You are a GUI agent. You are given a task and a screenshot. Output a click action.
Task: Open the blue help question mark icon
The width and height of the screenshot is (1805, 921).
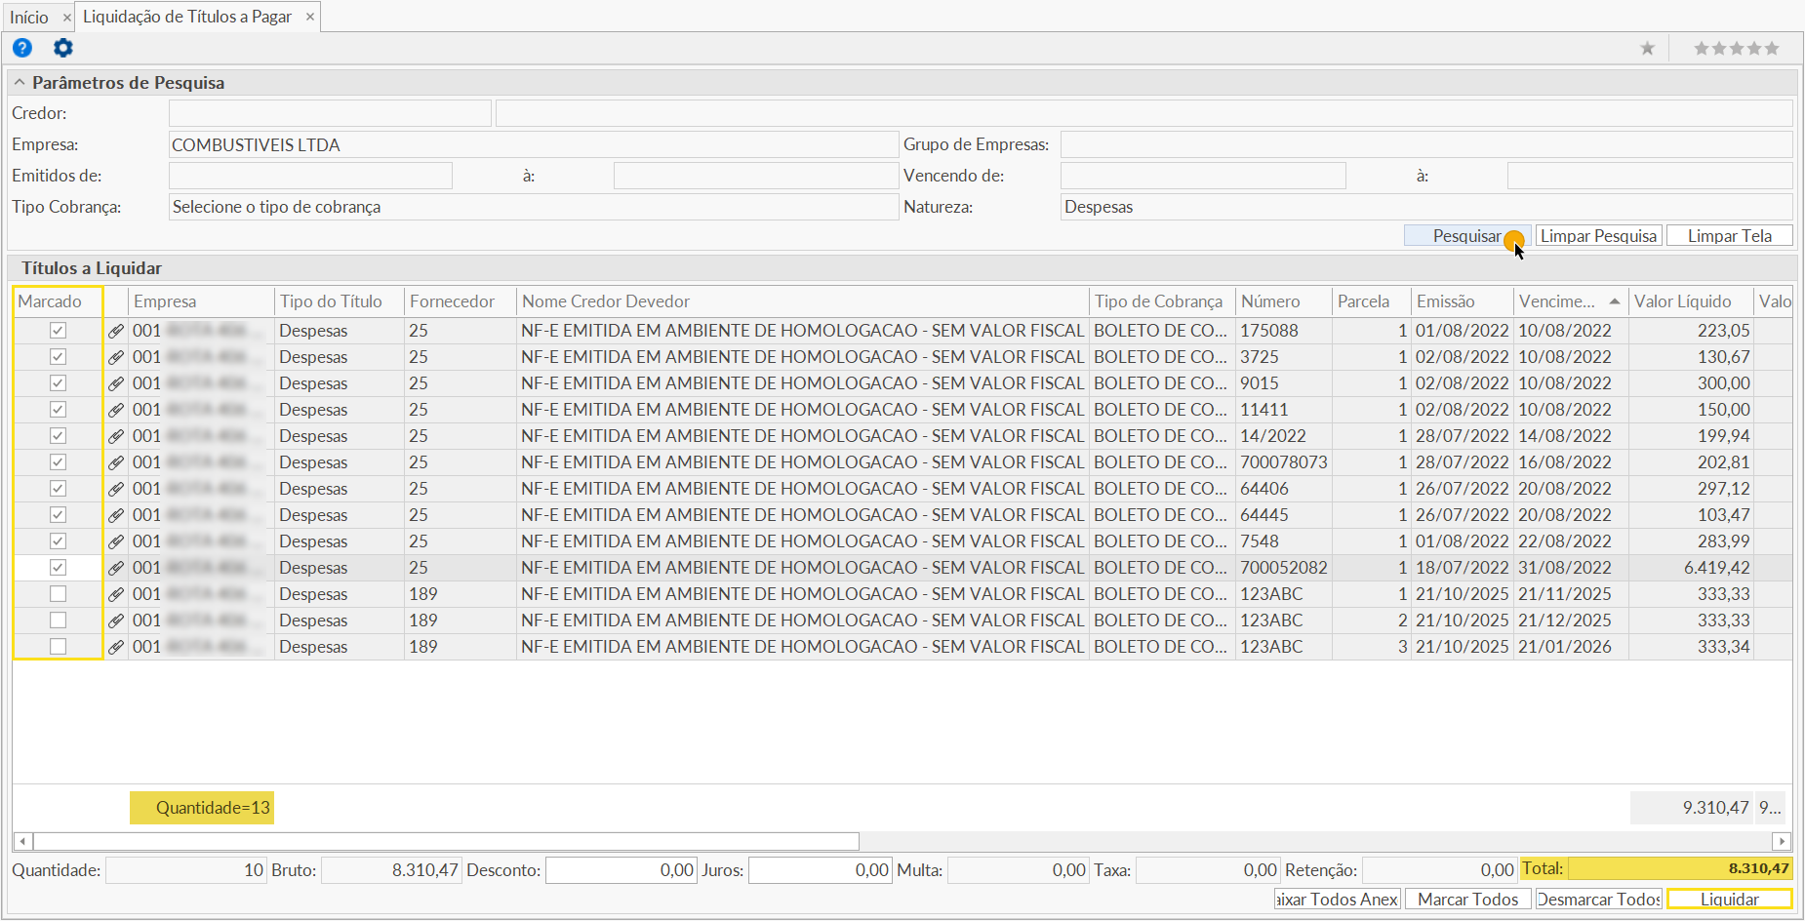click(x=22, y=48)
